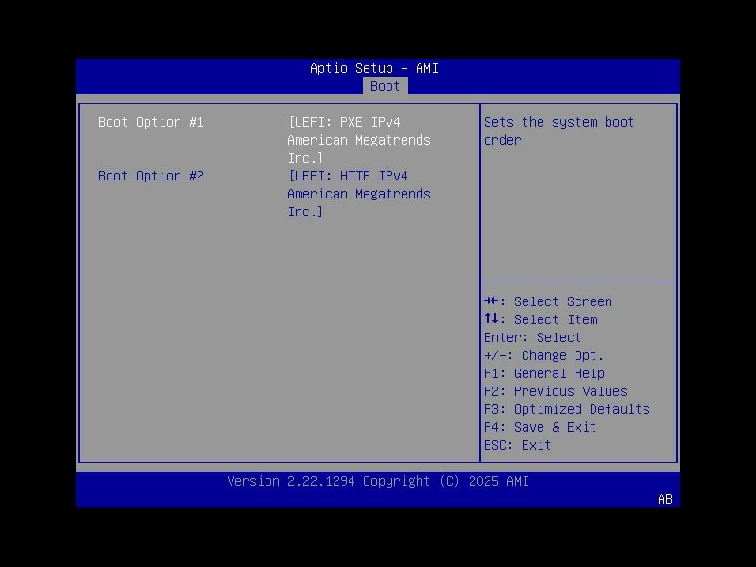This screenshot has height=567, width=756.
Task: Click the 'F4: Save & Exit' hint
Action: click(540, 427)
